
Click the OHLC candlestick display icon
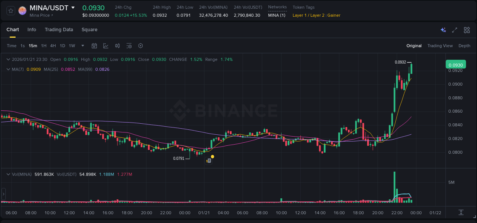click(x=117, y=46)
